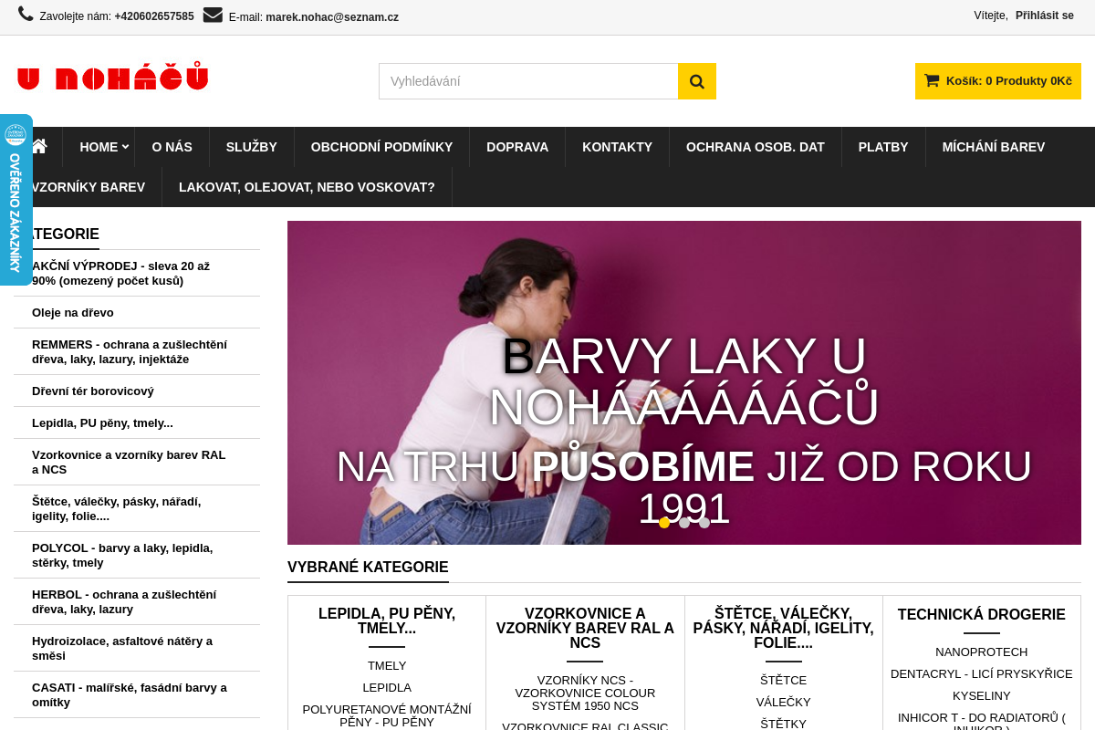The width and height of the screenshot is (1095, 730).
Task: Open the KONTAKTY page from the menu
Action: [x=617, y=146]
